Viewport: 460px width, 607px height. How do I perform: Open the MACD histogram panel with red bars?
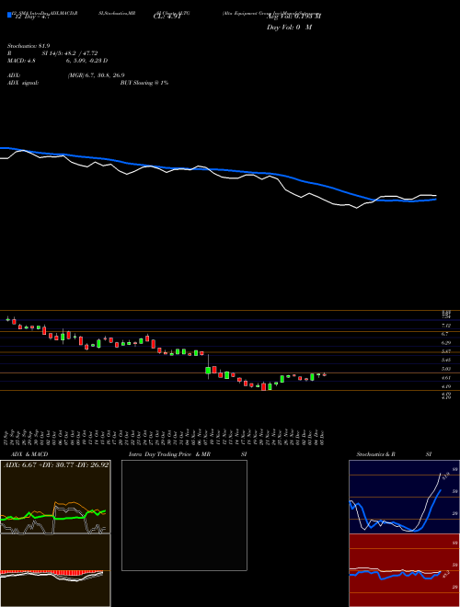click(55, 570)
